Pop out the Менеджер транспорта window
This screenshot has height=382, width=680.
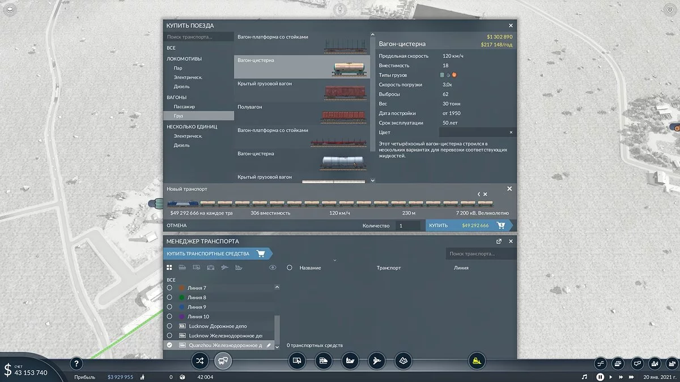(x=499, y=241)
